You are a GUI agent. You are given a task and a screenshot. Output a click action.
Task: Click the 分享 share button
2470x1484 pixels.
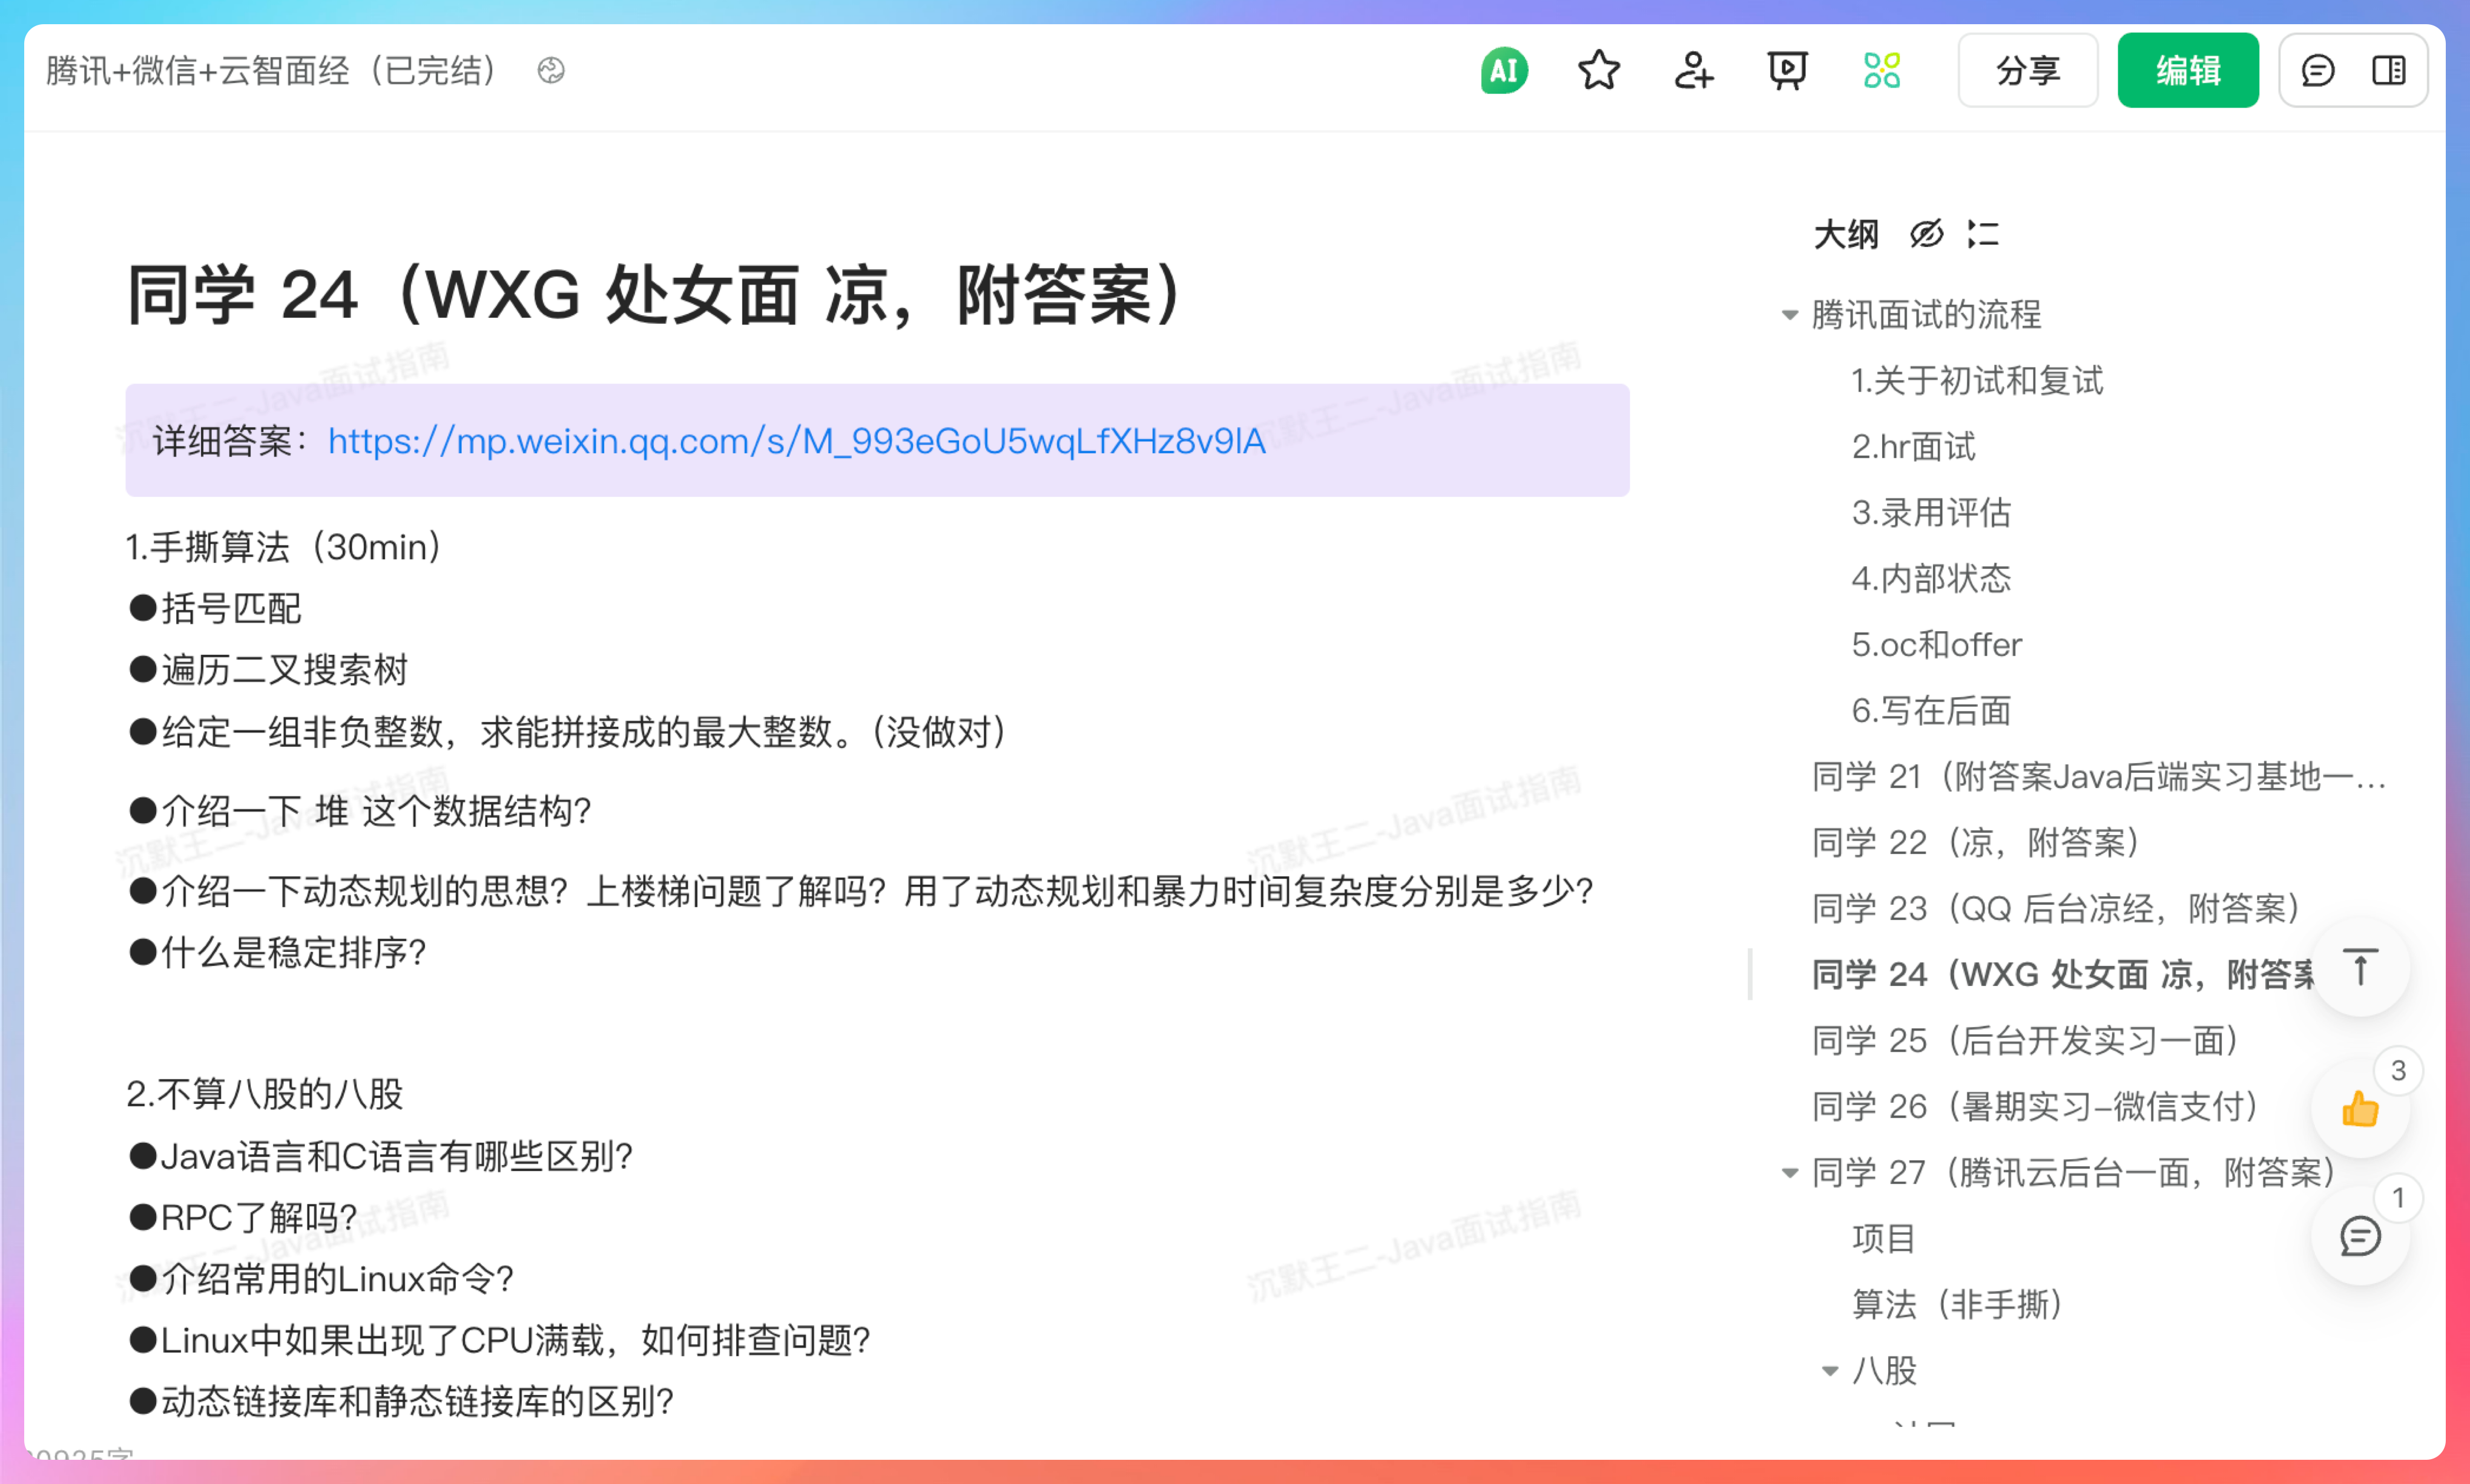pyautogui.click(x=2027, y=71)
